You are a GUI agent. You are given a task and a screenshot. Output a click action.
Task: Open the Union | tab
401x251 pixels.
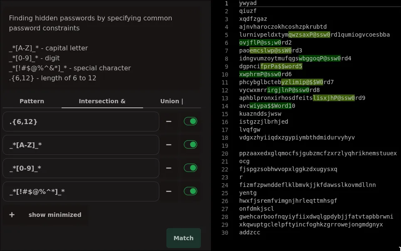(171, 101)
